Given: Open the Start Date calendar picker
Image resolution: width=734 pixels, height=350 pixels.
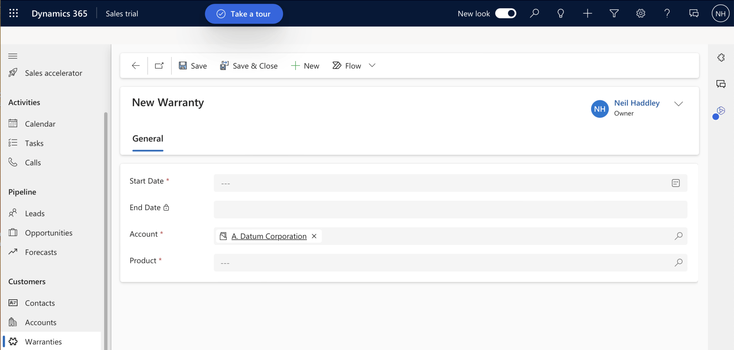Looking at the screenshot, I should click(x=676, y=183).
